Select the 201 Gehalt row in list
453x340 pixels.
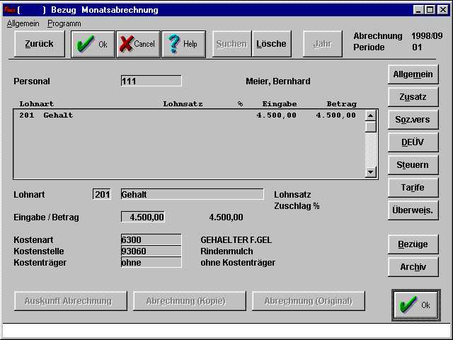click(188, 115)
